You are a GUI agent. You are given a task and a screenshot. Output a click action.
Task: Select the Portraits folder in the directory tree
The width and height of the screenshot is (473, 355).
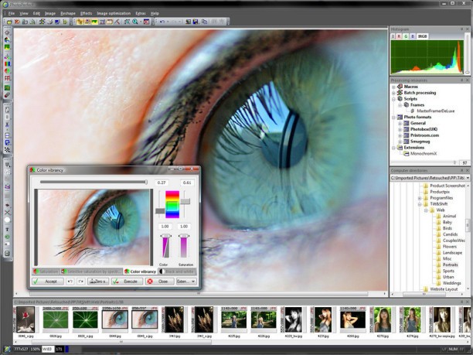[451, 265]
